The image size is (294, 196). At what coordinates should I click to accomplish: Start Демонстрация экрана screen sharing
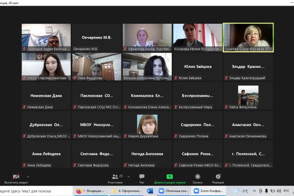[170, 178]
